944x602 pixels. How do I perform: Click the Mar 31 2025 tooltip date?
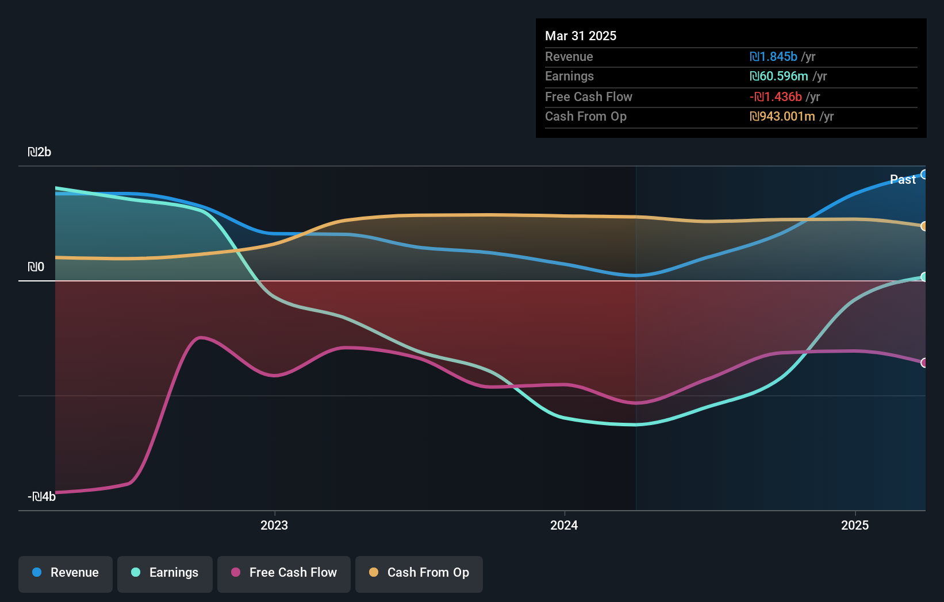point(581,36)
